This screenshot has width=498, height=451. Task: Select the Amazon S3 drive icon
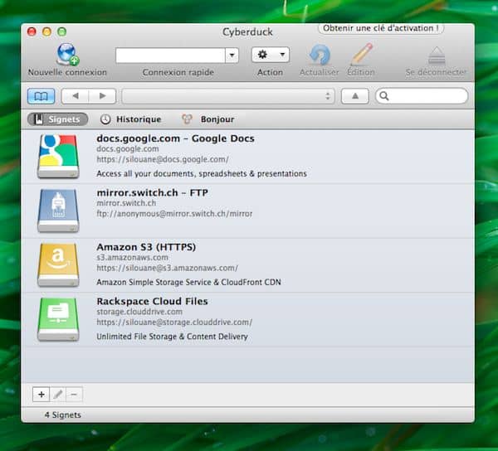(x=58, y=264)
